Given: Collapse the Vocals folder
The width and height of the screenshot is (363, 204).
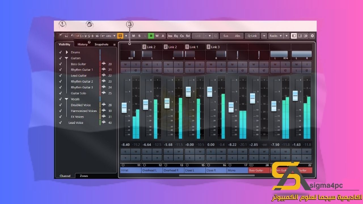Looking at the screenshot, I should [66, 99].
